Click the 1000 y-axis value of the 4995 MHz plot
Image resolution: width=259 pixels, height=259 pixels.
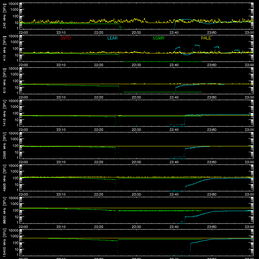coord(15,171)
